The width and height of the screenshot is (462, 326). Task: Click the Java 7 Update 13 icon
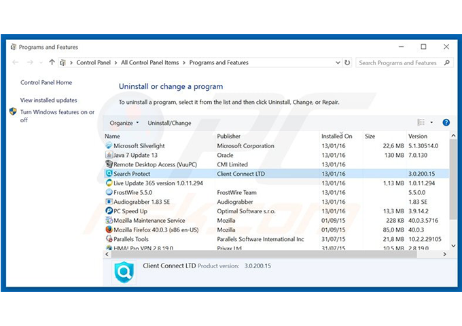[x=109, y=155]
